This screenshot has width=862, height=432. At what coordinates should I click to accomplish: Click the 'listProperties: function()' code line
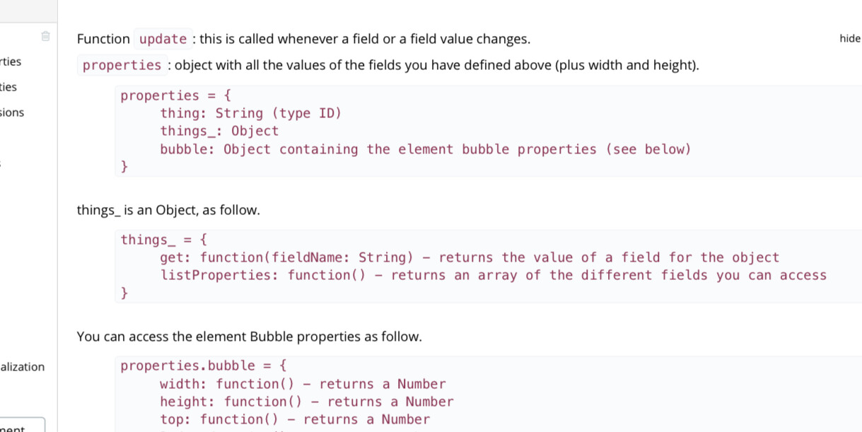[493, 275]
